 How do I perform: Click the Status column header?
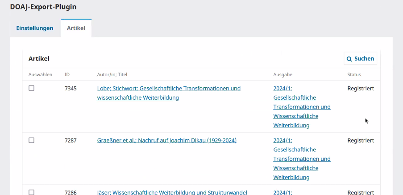tap(354, 74)
